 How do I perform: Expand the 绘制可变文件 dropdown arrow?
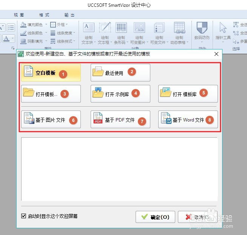click(167, 42)
